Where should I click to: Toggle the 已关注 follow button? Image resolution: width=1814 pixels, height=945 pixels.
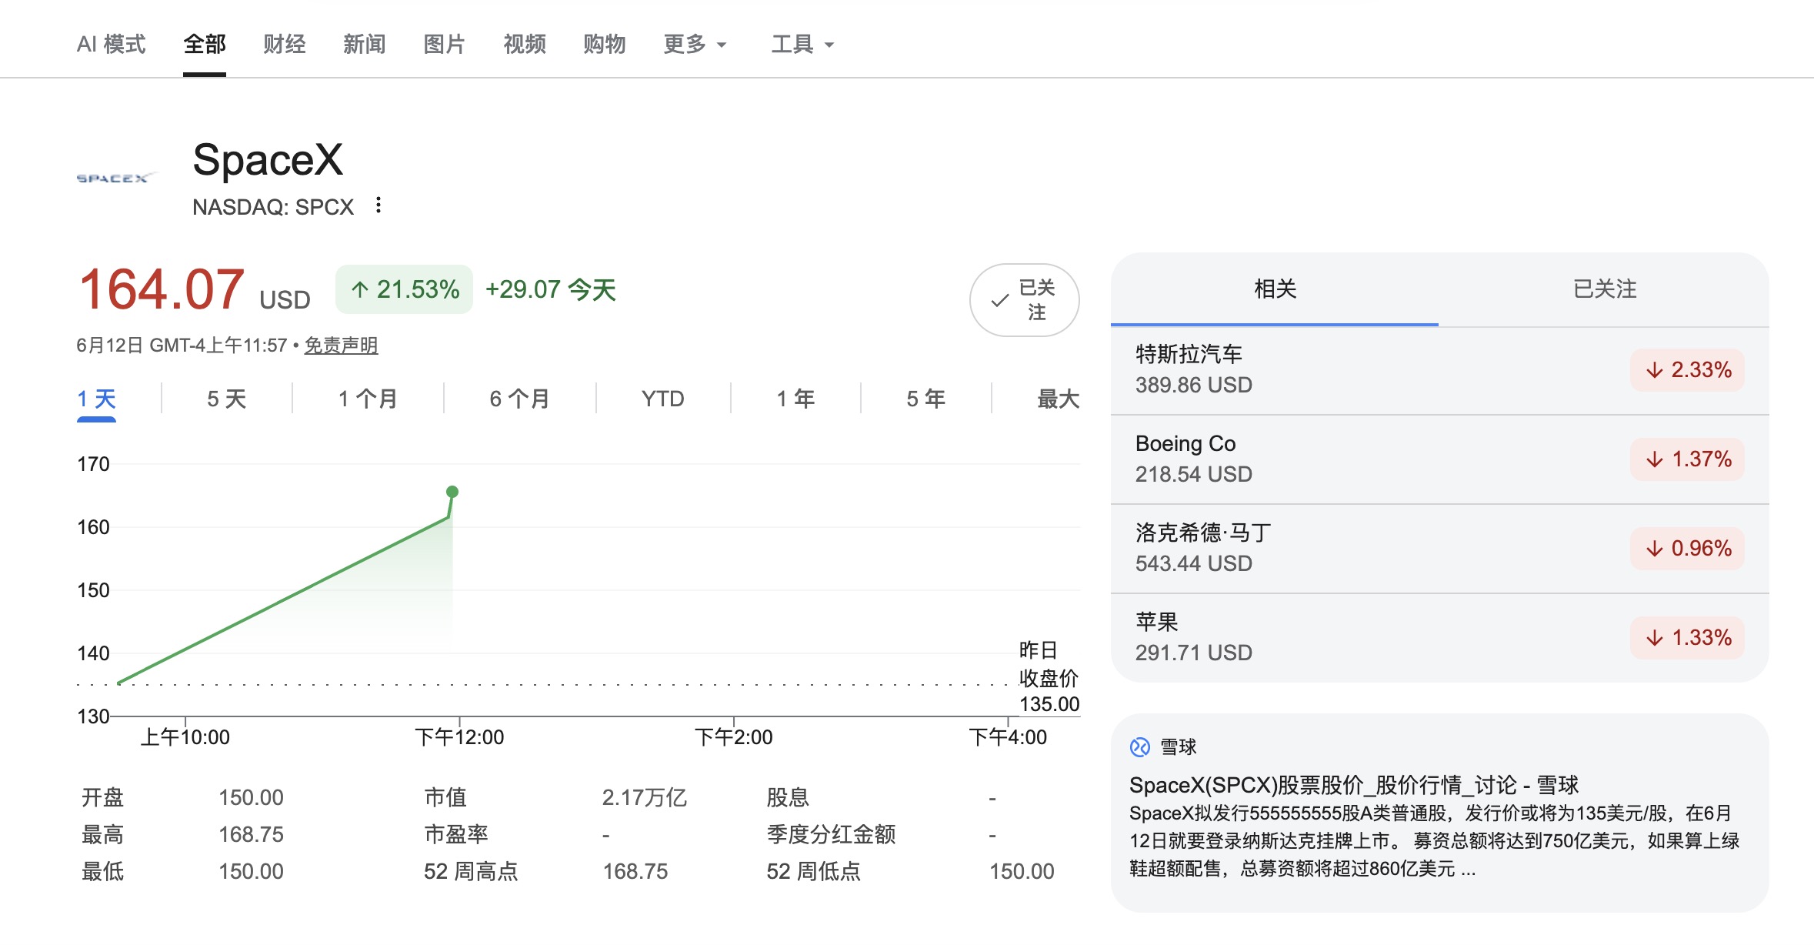pyautogui.click(x=1024, y=300)
